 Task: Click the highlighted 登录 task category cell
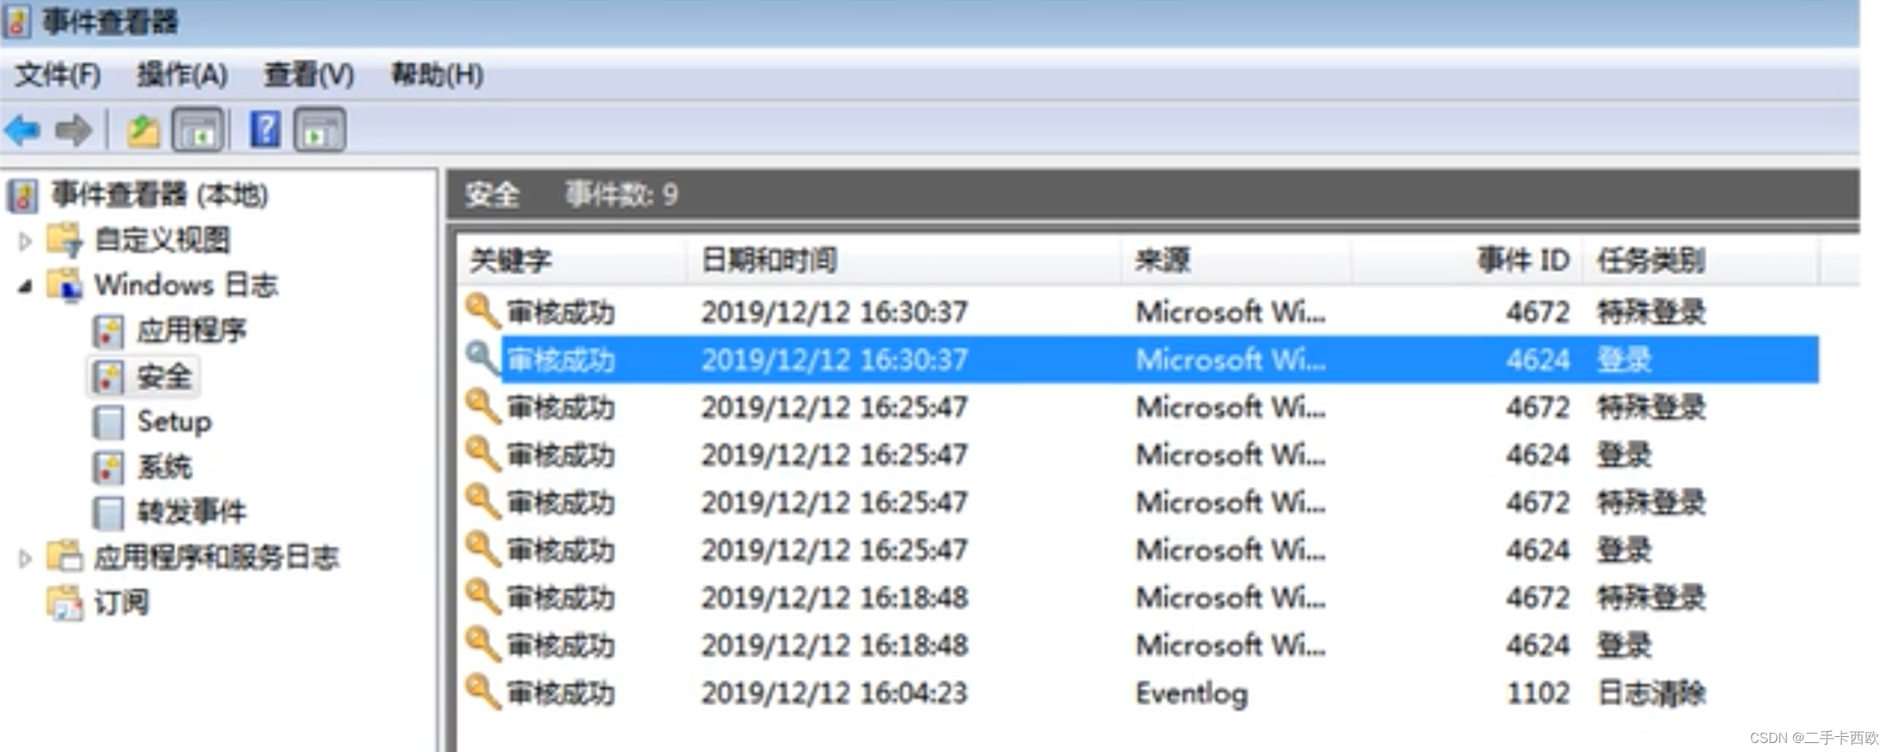click(1625, 359)
